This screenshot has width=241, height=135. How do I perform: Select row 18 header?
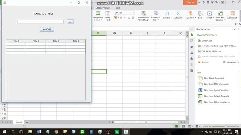click(4, 110)
